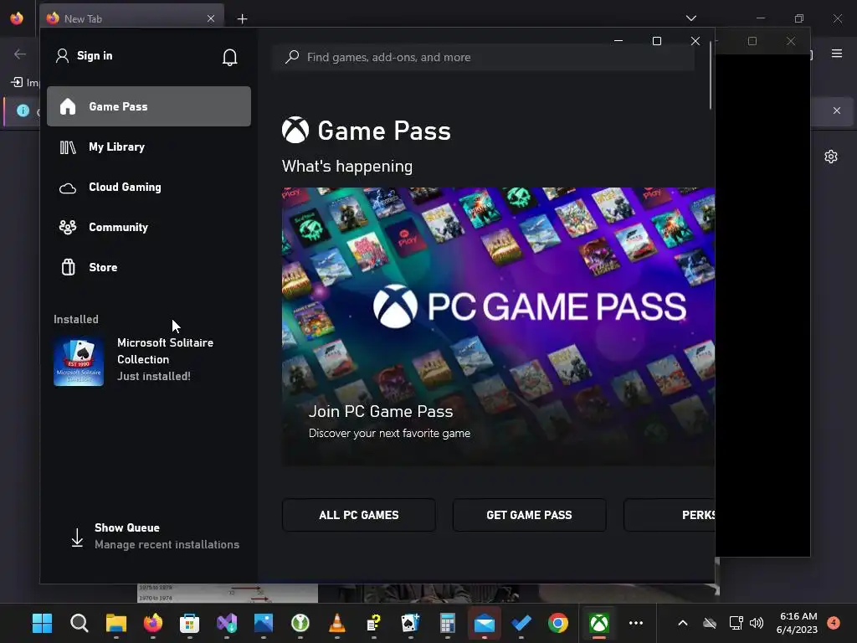Click the search magnifier icon in Xbox app
Viewport: 857px width, 643px height.
pyautogui.click(x=292, y=57)
